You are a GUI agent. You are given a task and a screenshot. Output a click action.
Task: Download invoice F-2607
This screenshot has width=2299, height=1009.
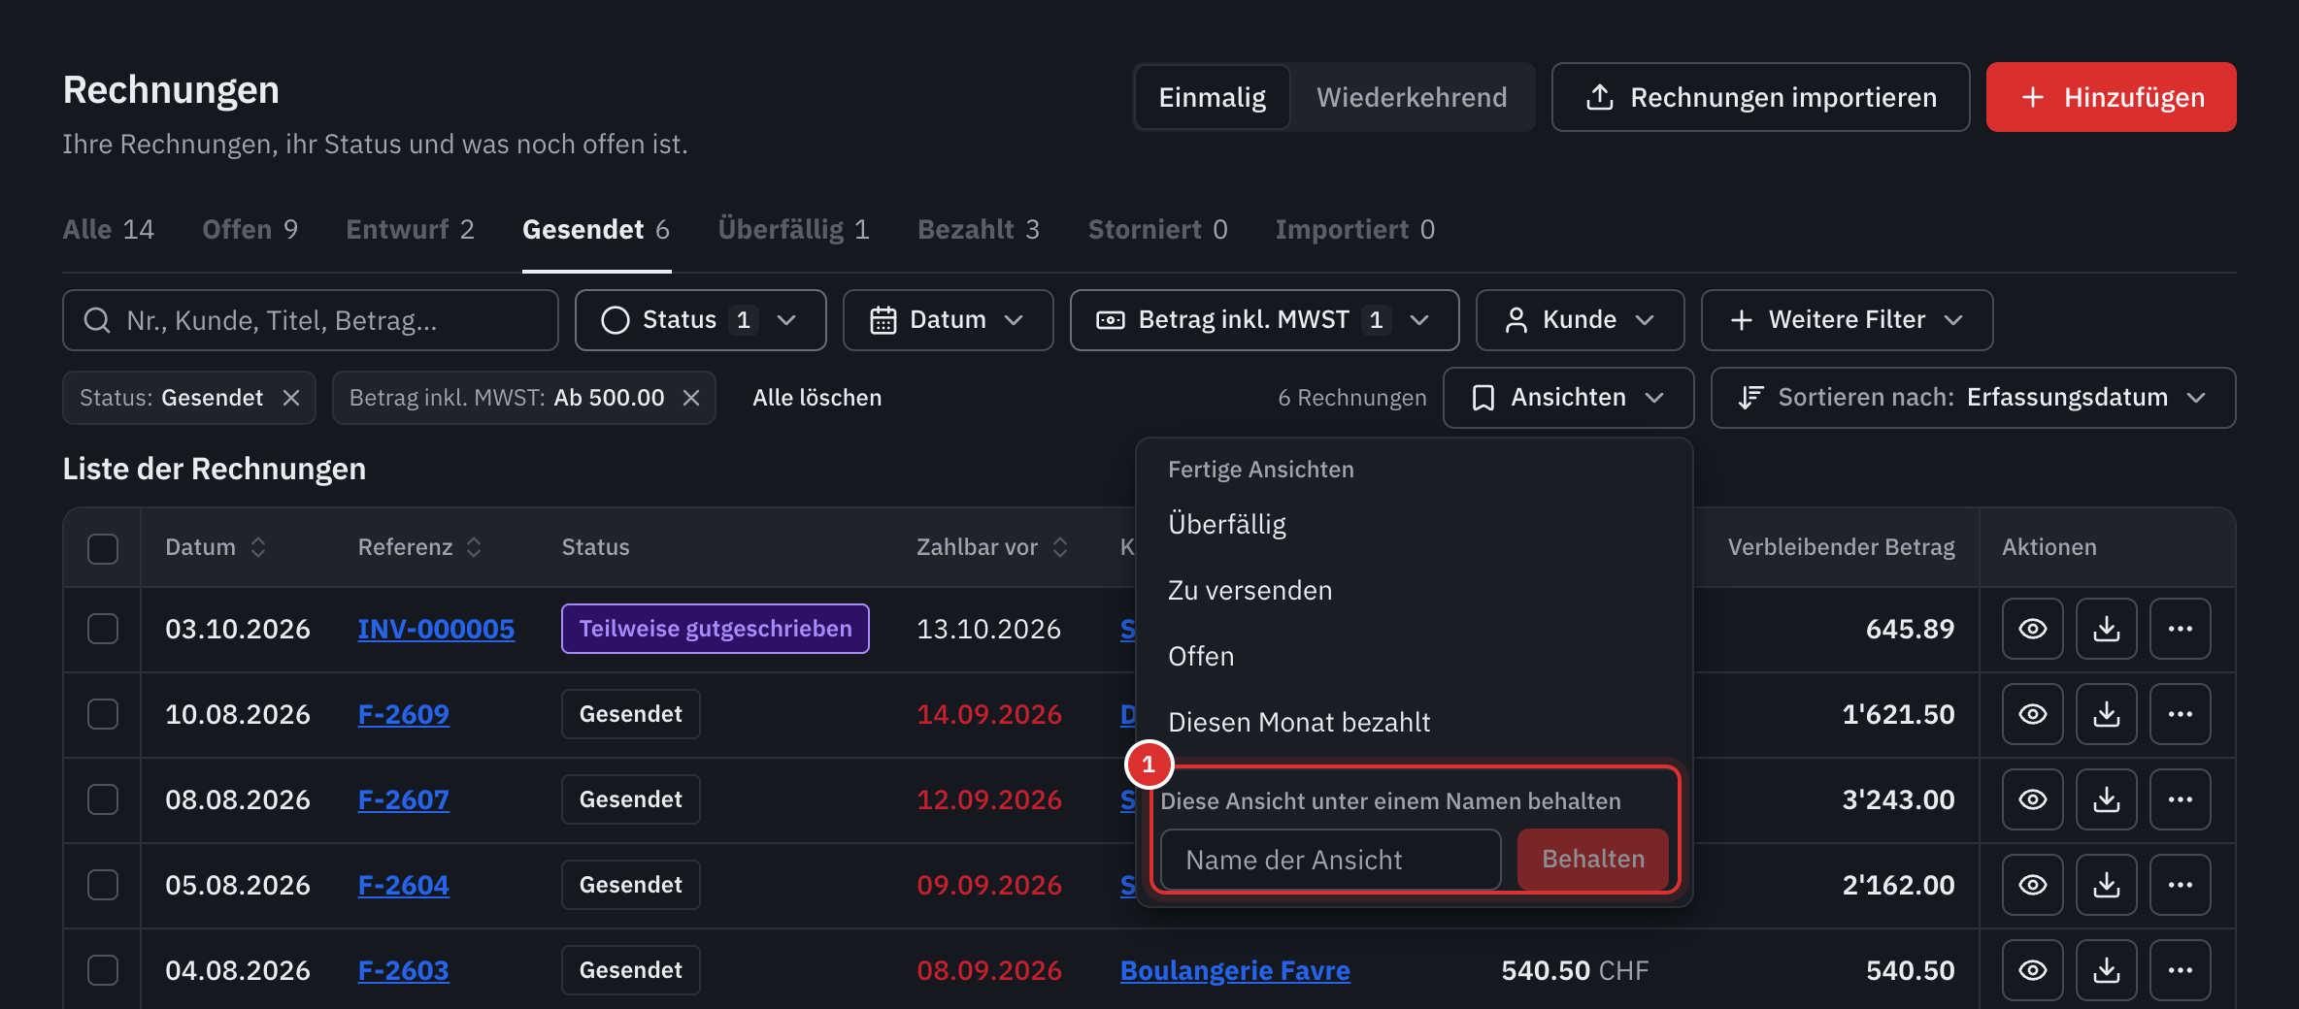pos(2106,799)
